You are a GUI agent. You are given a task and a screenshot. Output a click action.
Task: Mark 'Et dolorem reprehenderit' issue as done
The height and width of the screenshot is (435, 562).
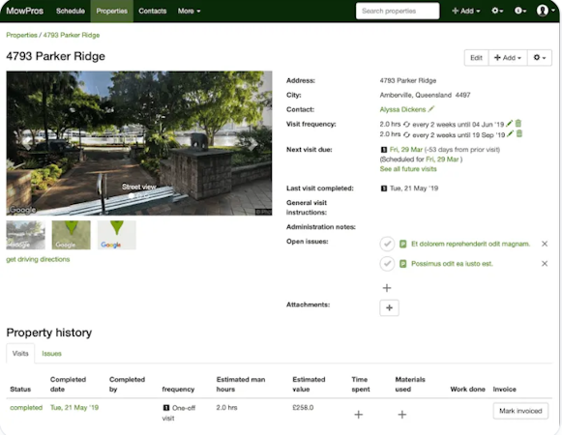pos(387,244)
